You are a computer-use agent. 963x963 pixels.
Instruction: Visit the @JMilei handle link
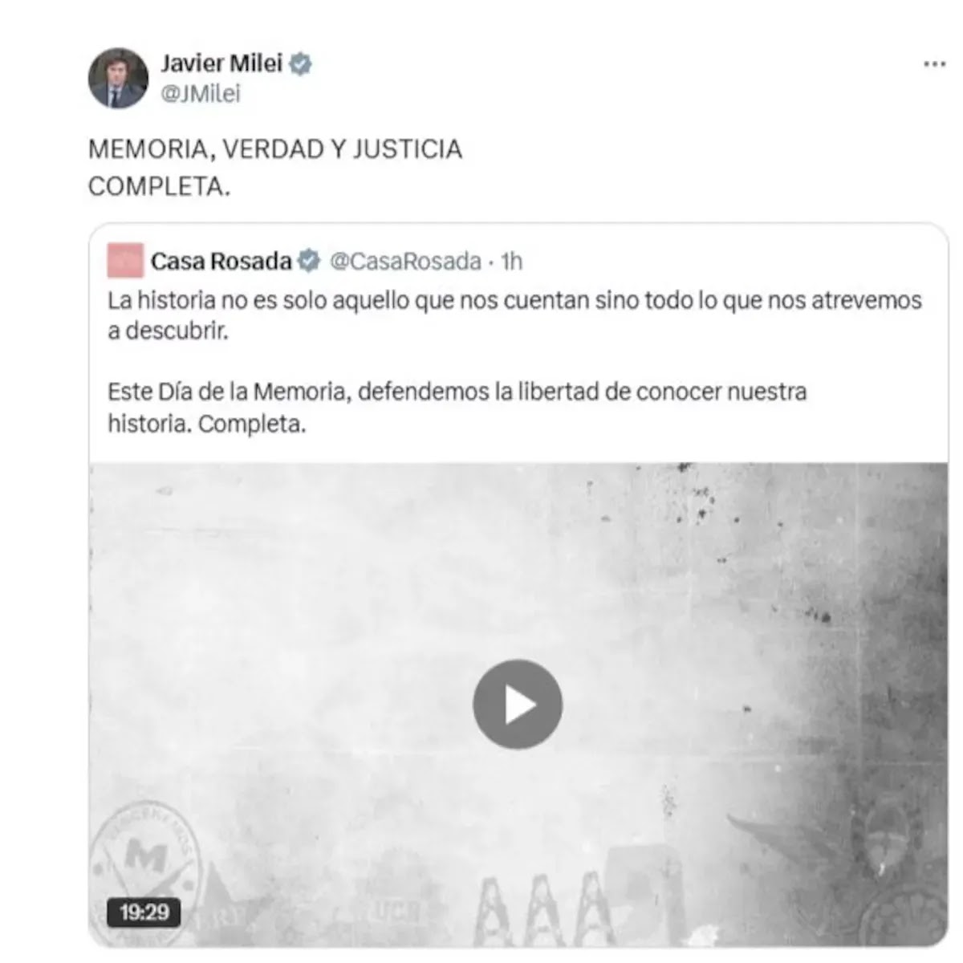tap(201, 94)
